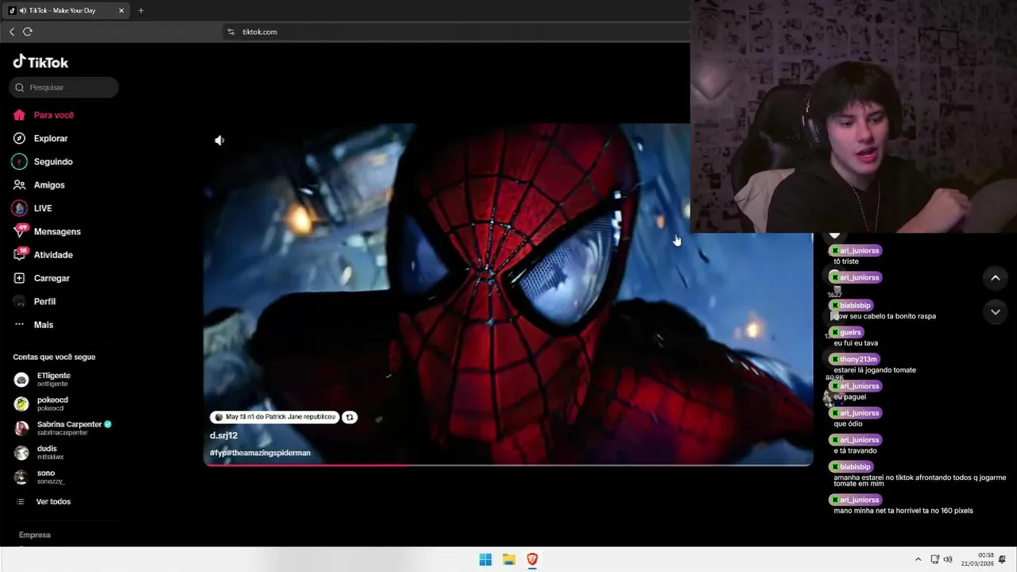The height and width of the screenshot is (572, 1017).
Task: Click the Mais three-dots icon
Action: 19,325
